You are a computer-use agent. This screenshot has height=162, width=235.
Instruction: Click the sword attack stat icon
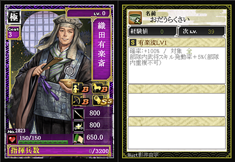[x=79, y=114]
